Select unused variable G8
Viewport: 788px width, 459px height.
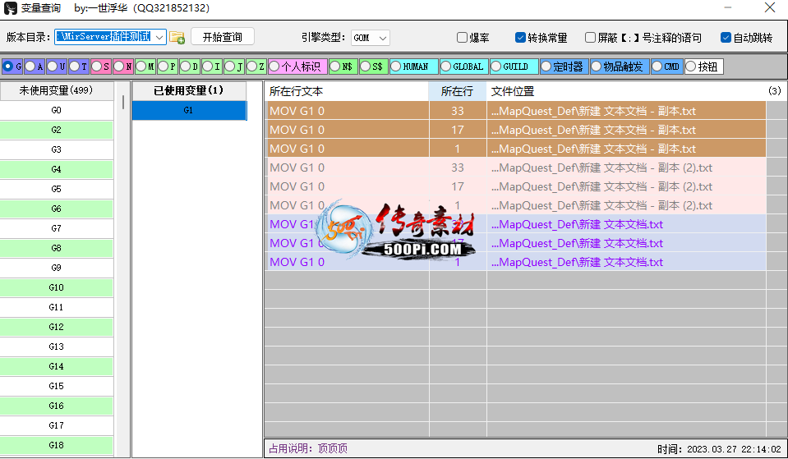pos(56,248)
